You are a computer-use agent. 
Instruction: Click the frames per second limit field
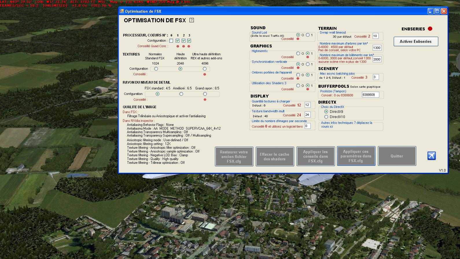[x=307, y=126]
